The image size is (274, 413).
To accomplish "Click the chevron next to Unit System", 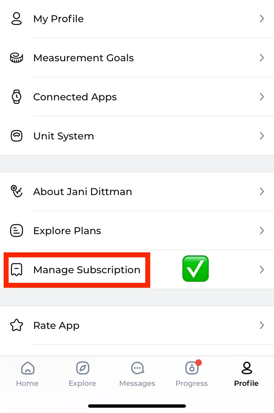I will (262, 136).
